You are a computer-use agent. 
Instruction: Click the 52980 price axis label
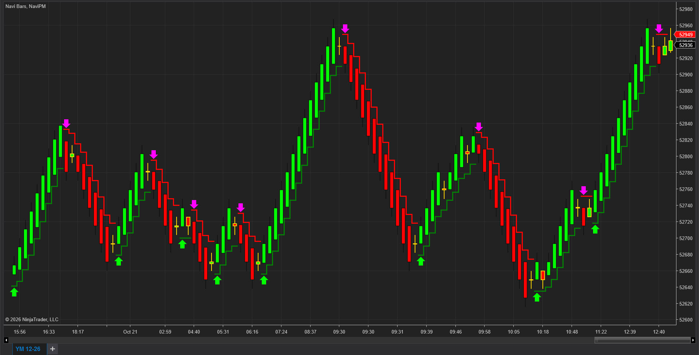tap(686, 9)
